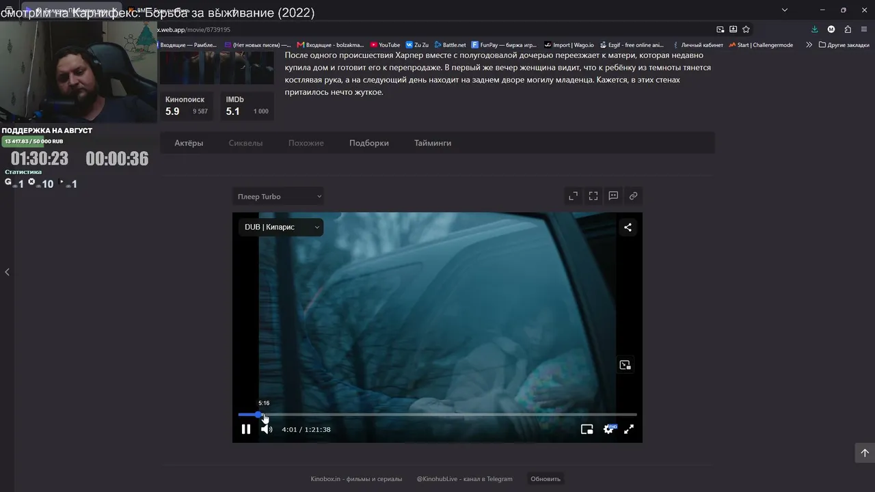875x492 pixels.
Task: Open browser extensions puzzle icon
Action: [848, 29]
